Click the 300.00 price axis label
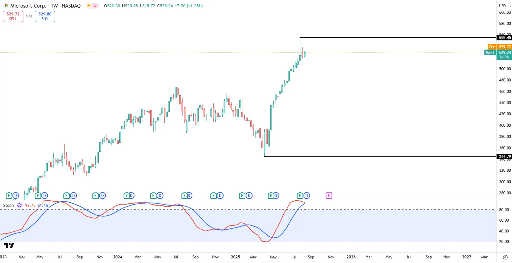 (505, 182)
